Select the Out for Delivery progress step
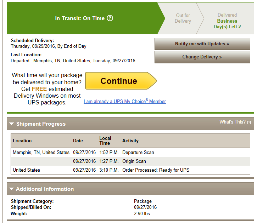 (183, 18)
